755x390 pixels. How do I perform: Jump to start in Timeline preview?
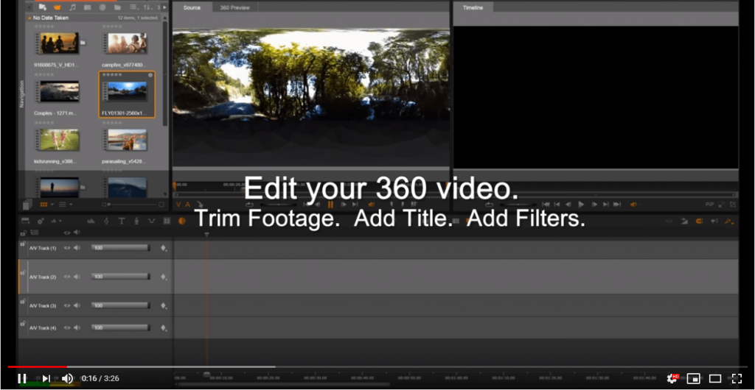click(546, 205)
